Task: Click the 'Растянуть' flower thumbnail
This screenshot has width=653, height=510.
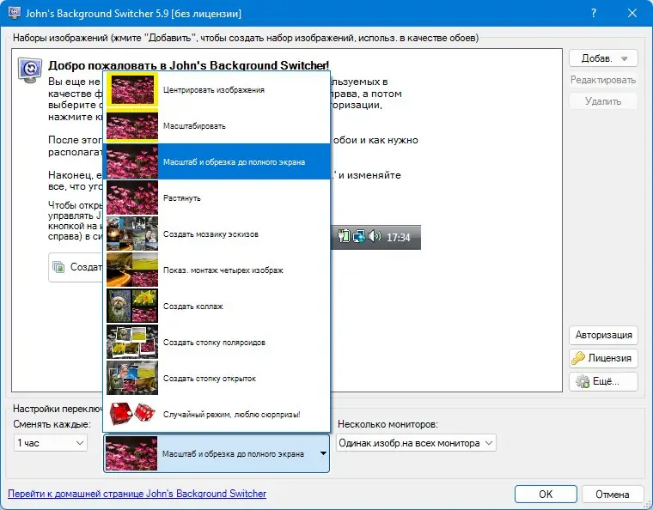Action: [x=132, y=198]
